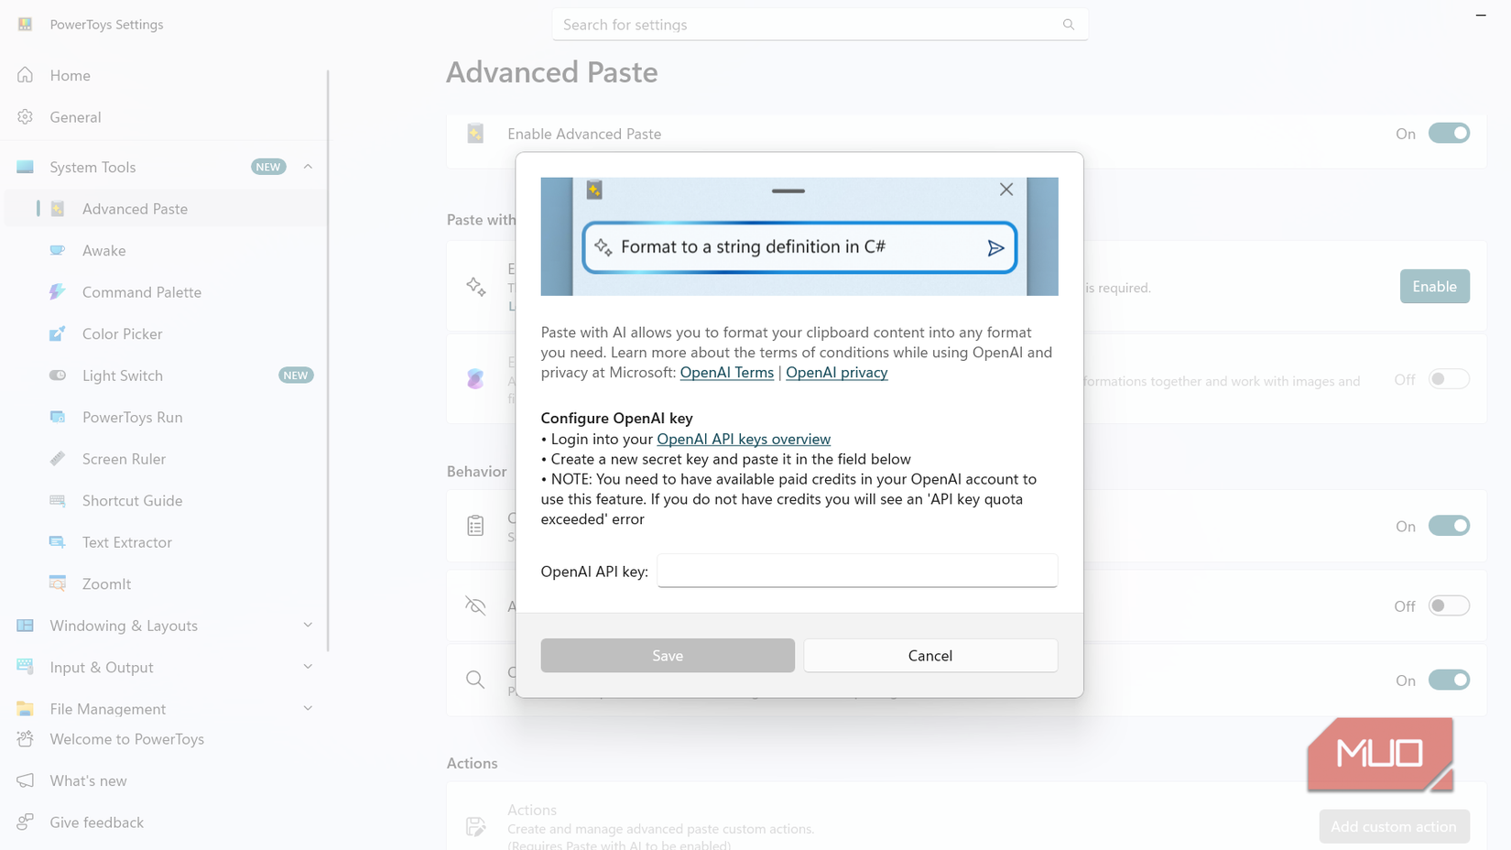
Task: Expand the Windowing & Layouts section
Action: pyautogui.click(x=308, y=625)
